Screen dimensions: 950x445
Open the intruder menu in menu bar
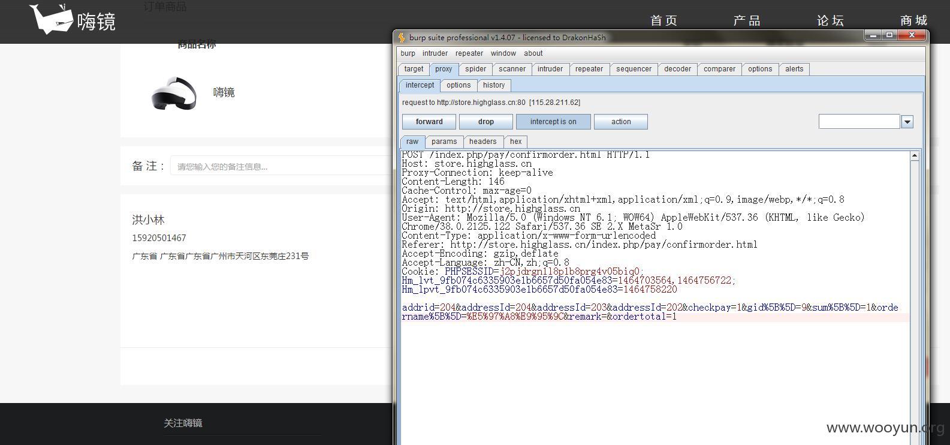click(435, 53)
